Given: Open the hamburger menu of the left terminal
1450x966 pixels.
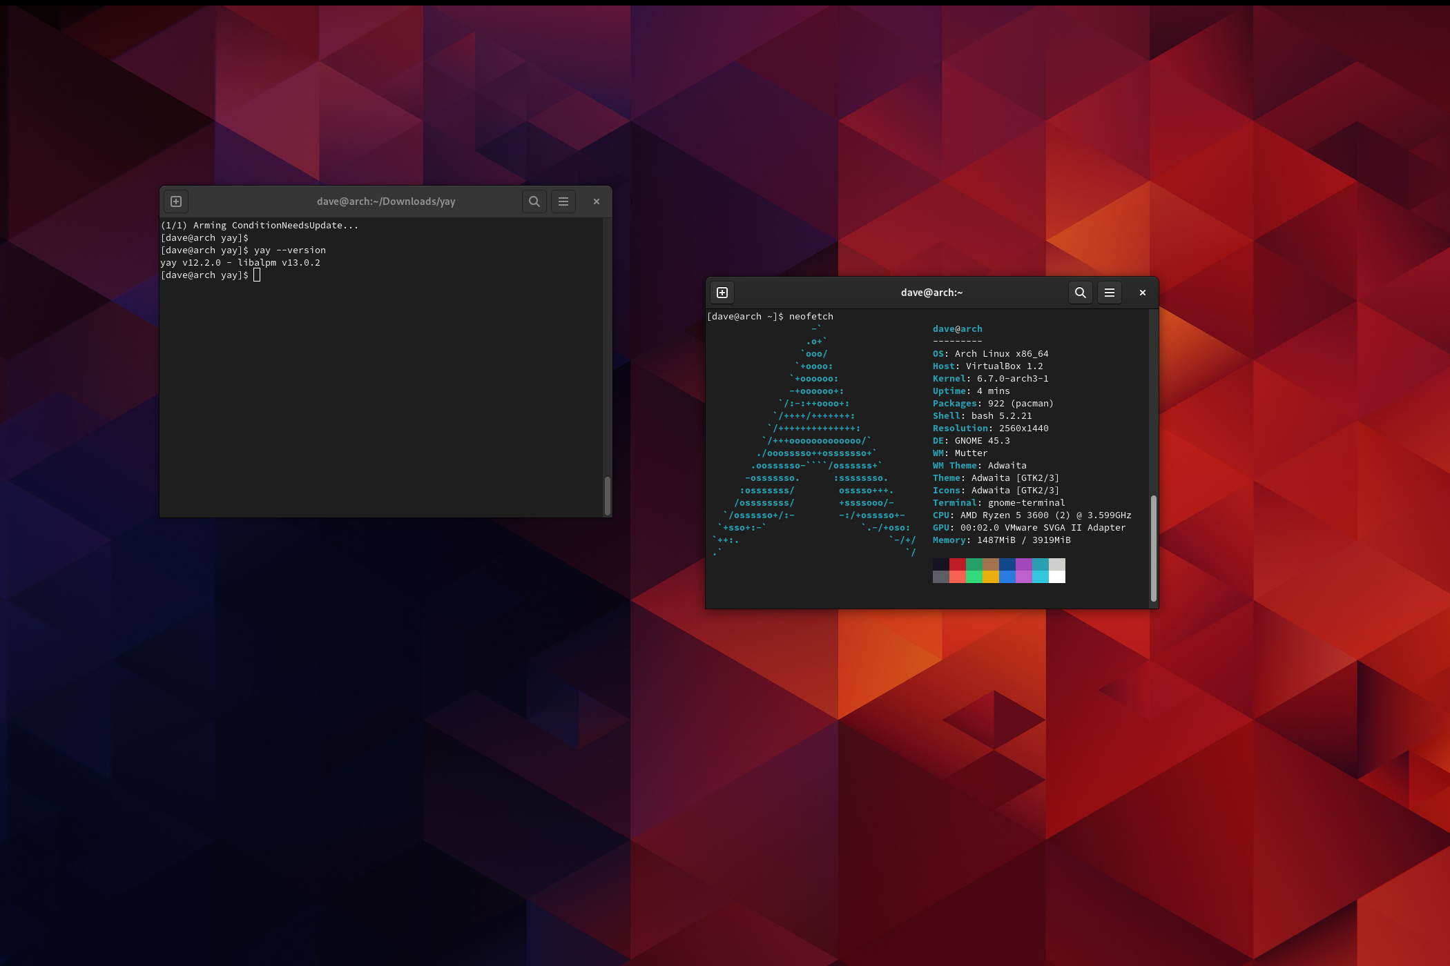Looking at the screenshot, I should (563, 201).
